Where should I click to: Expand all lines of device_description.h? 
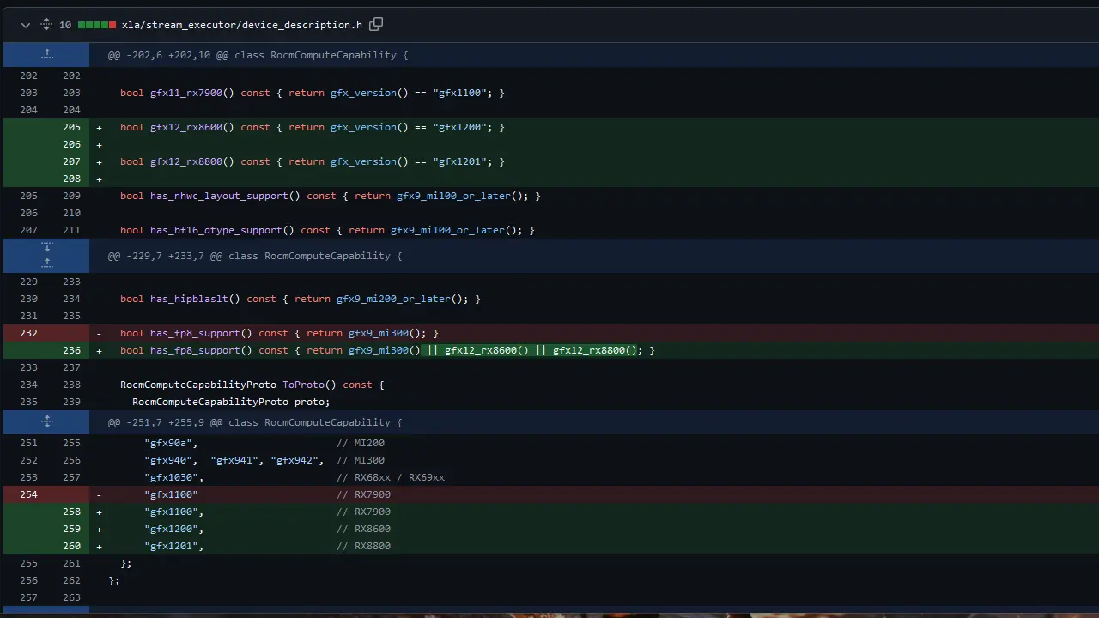point(46,25)
